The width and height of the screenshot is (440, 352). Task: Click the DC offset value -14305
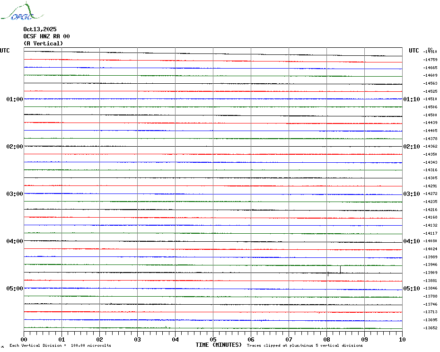(430, 178)
